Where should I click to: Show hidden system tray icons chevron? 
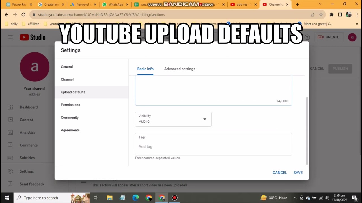coord(295,198)
